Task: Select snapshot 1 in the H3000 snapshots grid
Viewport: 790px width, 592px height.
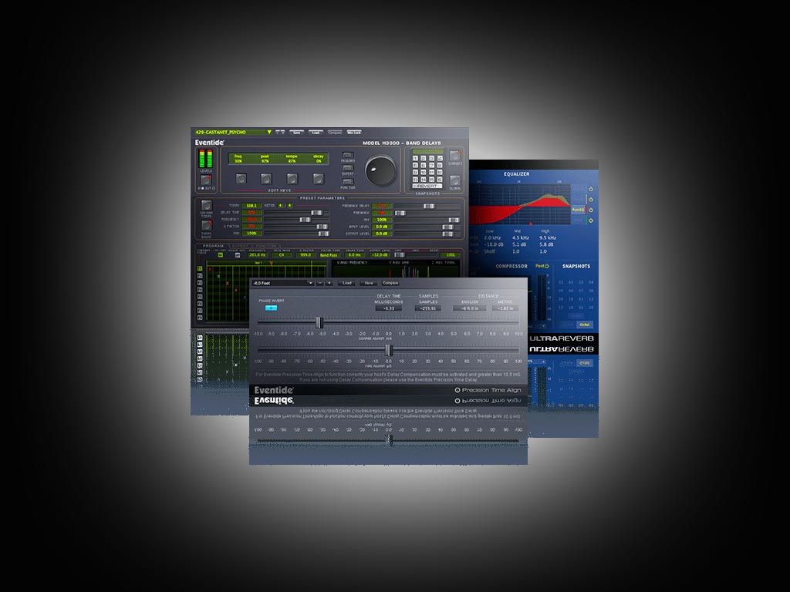Action: (416, 159)
